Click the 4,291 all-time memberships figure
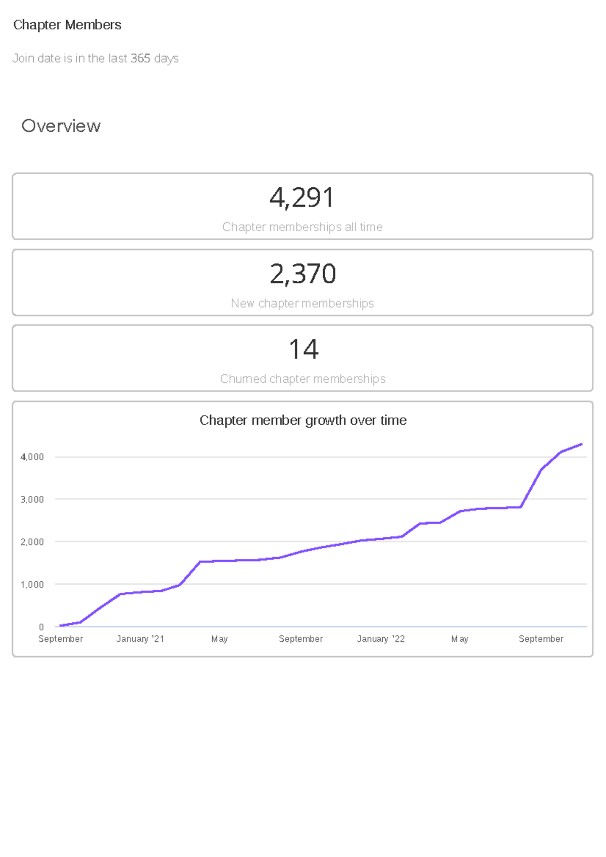The height and width of the screenshot is (857, 606). (x=302, y=197)
